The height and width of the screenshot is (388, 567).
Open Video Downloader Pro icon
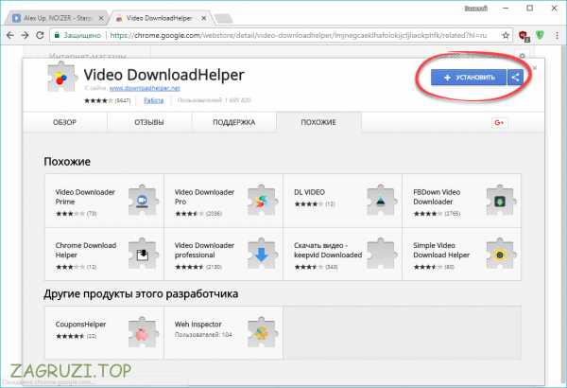[263, 201]
